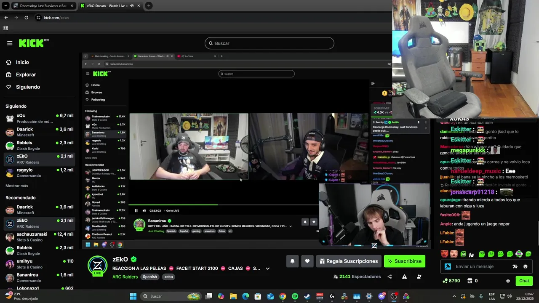
Task: Open the weather widget showing 23°C
Action: 21,296
